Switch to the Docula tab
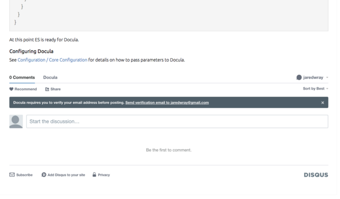 point(50,77)
